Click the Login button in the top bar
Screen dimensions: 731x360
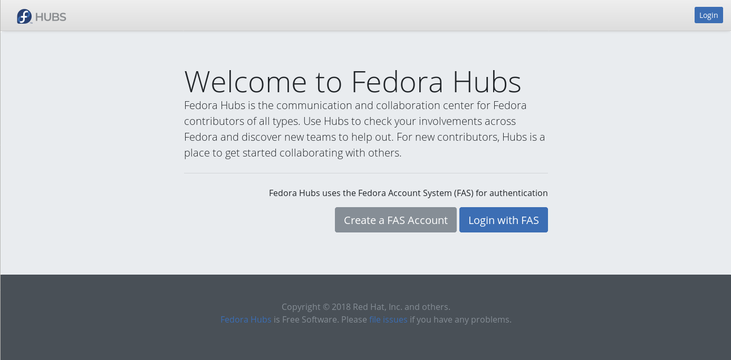[x=708, y=15]
